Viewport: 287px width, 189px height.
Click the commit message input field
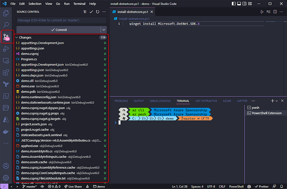pyautogui.click(x=61, y=20)
